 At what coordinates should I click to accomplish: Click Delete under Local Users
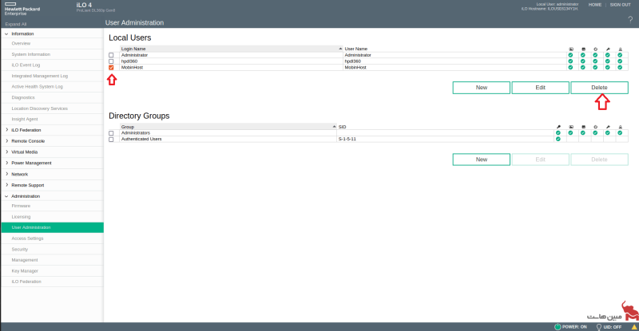pos(599,88)
